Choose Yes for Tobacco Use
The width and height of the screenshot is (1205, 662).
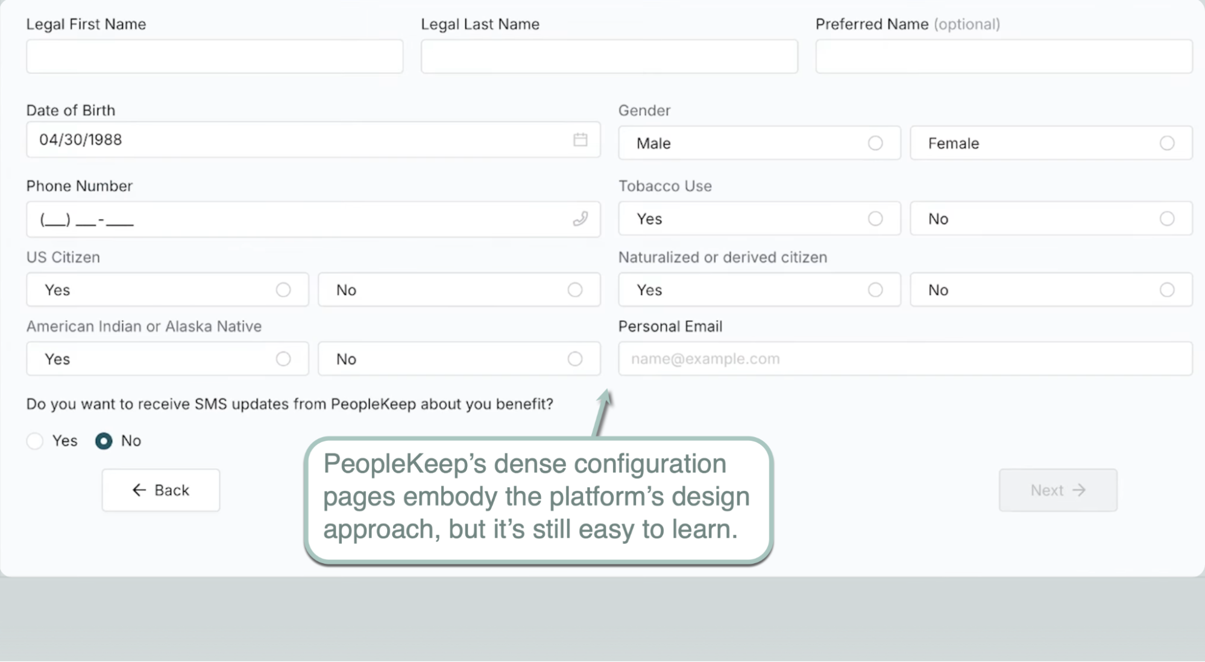point(875,219)
